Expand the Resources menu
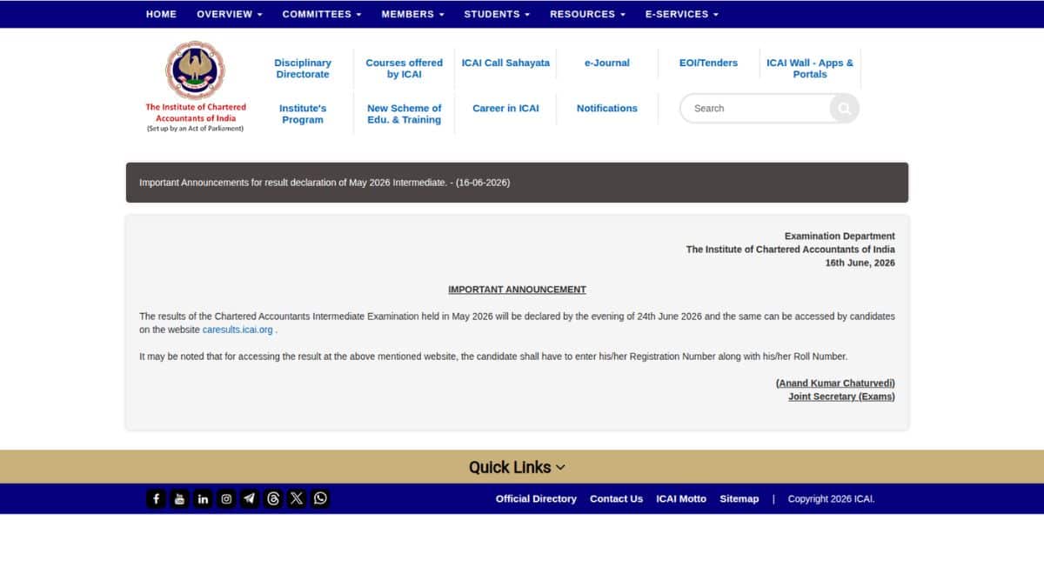1044x587 pixels. (x=587, y=14)
